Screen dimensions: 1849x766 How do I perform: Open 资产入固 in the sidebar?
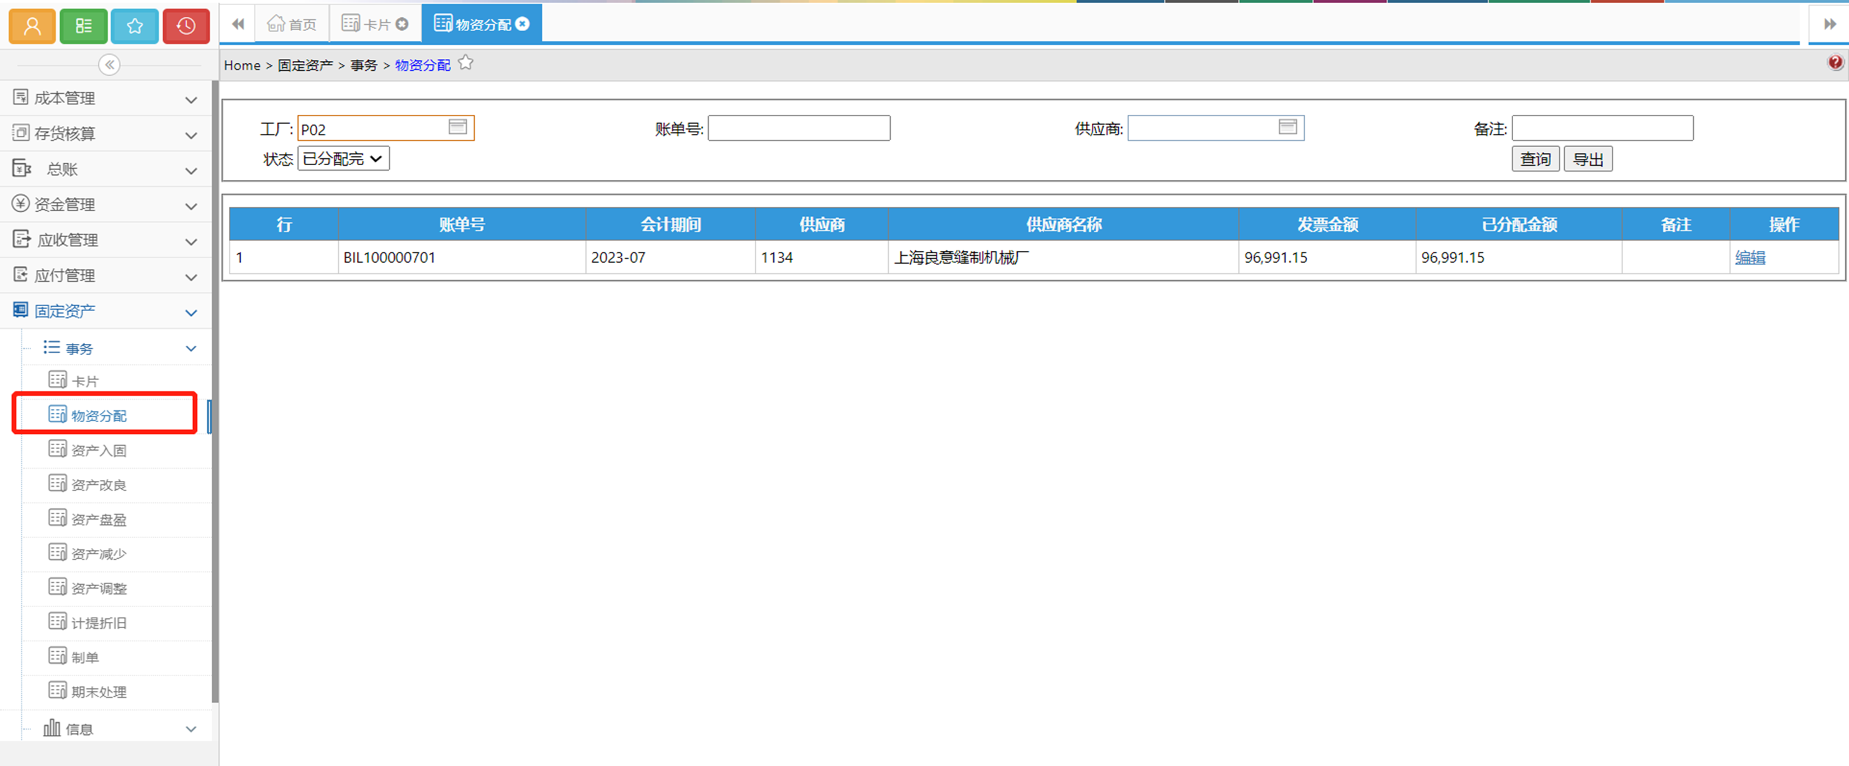coord(117,450)
